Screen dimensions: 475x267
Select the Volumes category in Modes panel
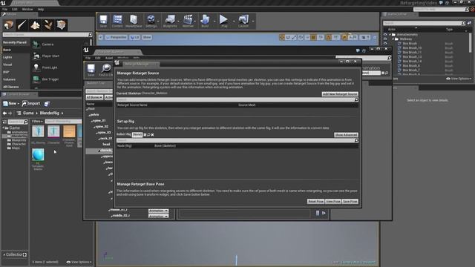9,79
